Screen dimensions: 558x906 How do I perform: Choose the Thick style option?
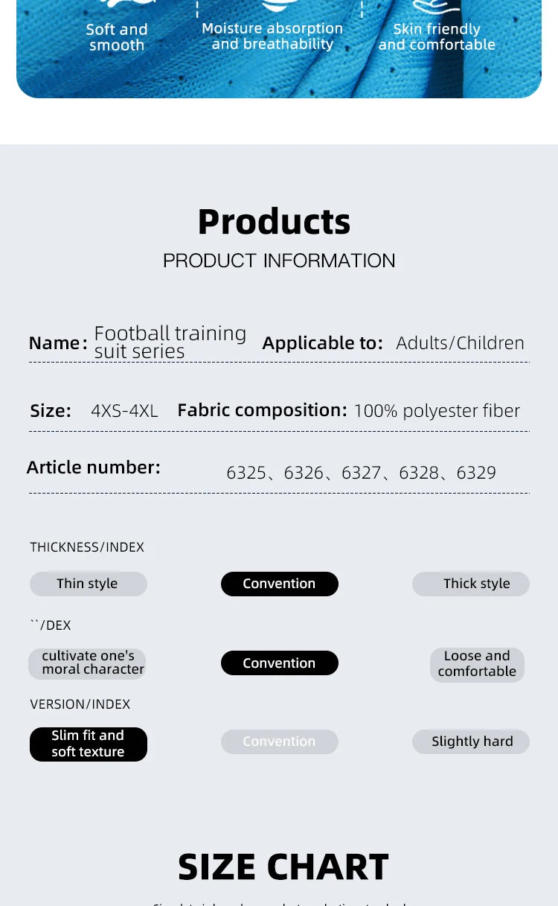tap(470, 584)
